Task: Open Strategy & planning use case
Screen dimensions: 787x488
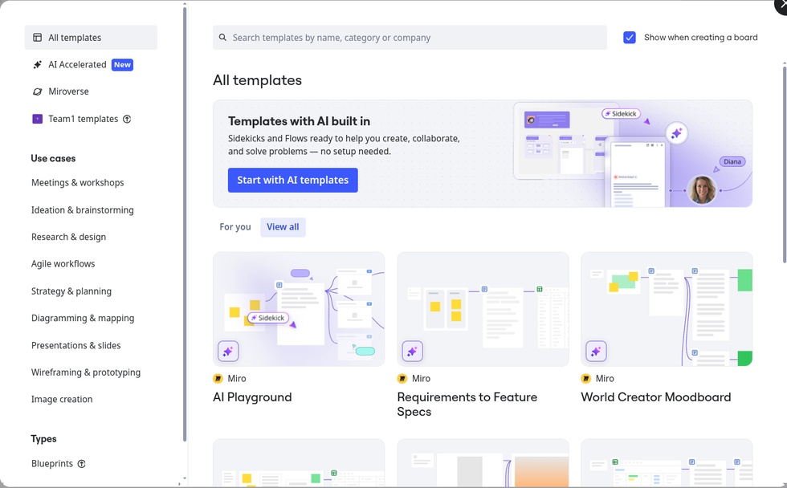Action: coord(71,291)
